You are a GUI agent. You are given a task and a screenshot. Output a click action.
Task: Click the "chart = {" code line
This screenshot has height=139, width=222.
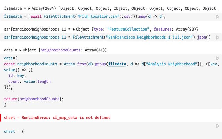click(x=14, y=132)
